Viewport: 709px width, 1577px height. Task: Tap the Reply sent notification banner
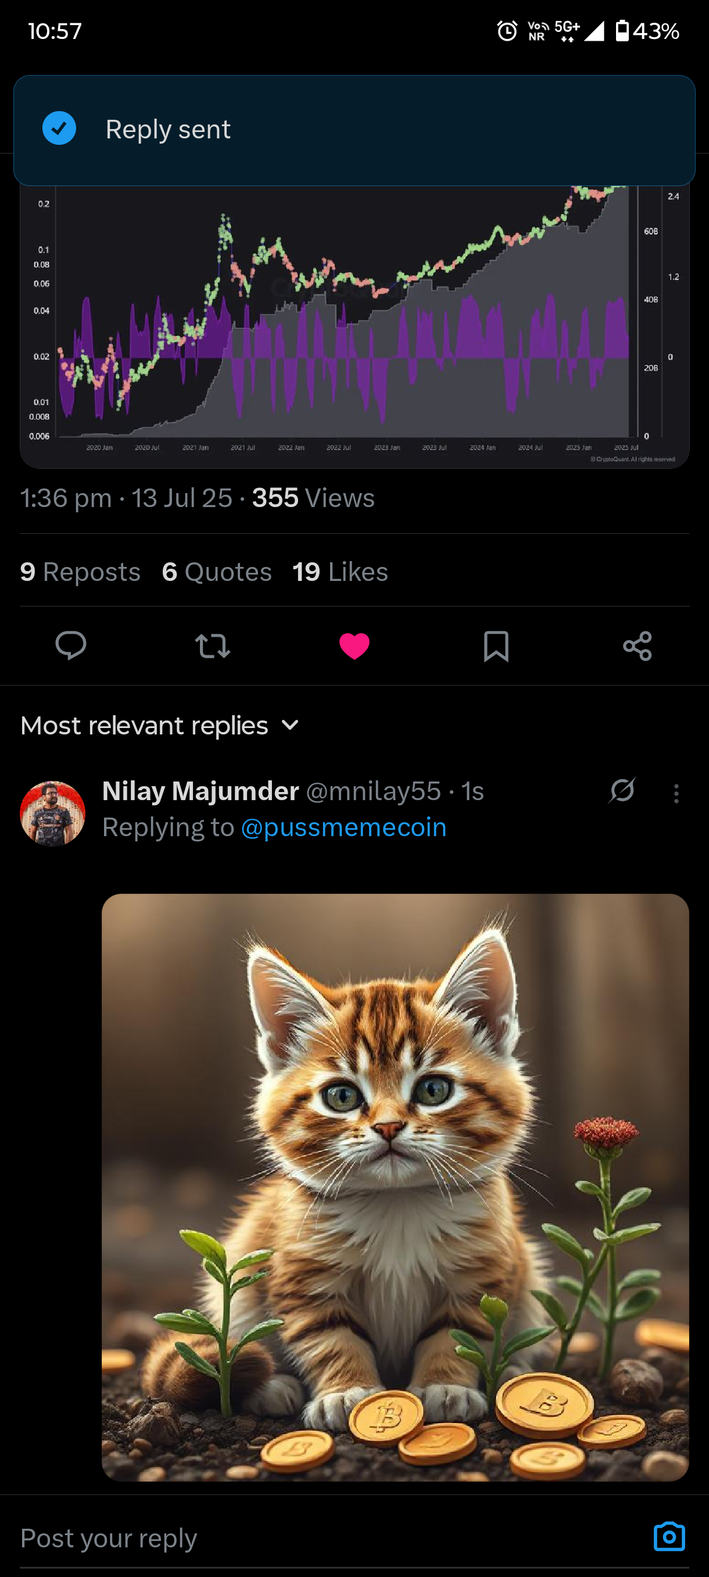point(354,130)
